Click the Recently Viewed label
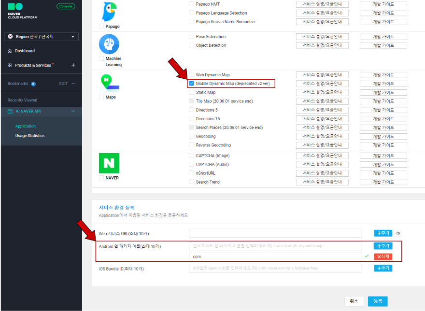The height and width of the screenshot is (311, 425). (23, 100)
